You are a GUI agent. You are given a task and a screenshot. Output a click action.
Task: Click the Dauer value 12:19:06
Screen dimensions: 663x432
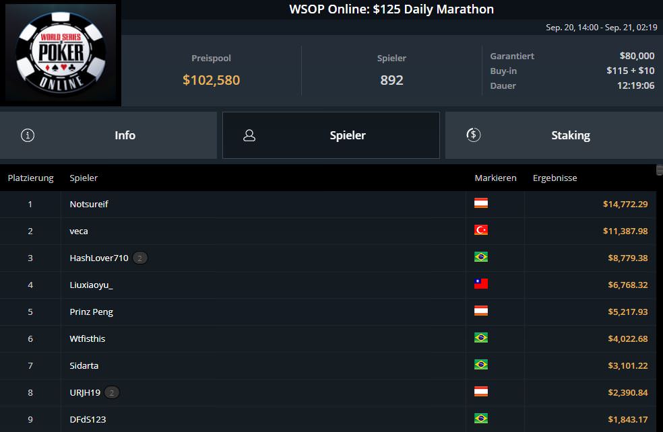click(x=635, y=85)
